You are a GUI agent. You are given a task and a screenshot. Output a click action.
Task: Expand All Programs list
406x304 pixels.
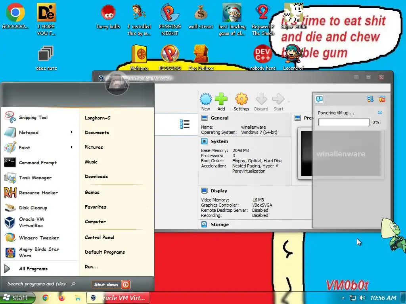click(33, 269)
